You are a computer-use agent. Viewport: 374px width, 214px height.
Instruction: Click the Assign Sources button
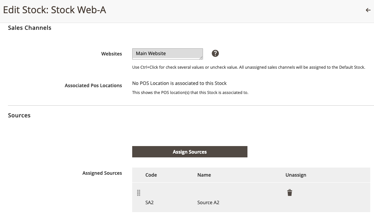pyautogui.click(x=189, y=152)
